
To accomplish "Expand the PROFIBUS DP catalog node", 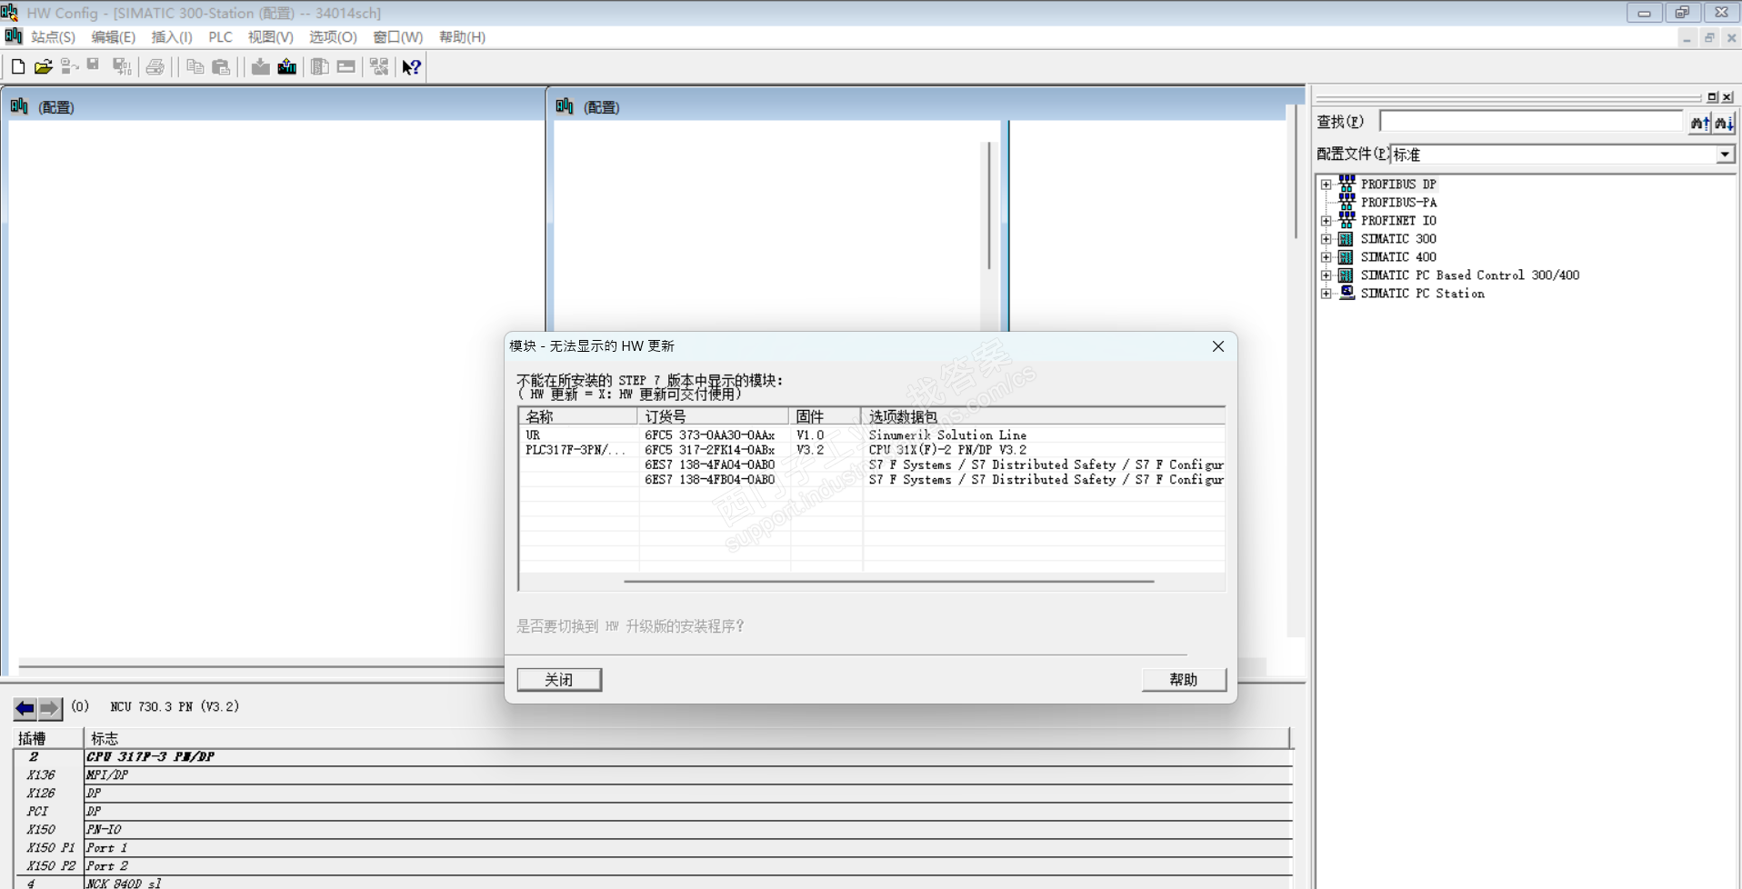I will 1327,185.
